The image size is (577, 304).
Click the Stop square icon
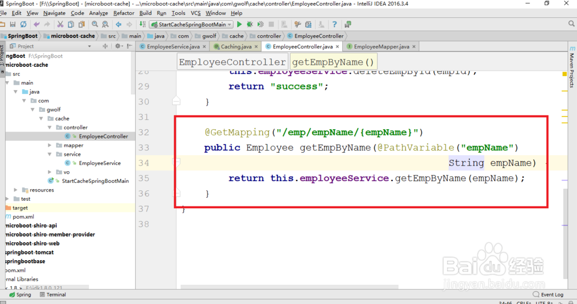click(x=271, y=24)
